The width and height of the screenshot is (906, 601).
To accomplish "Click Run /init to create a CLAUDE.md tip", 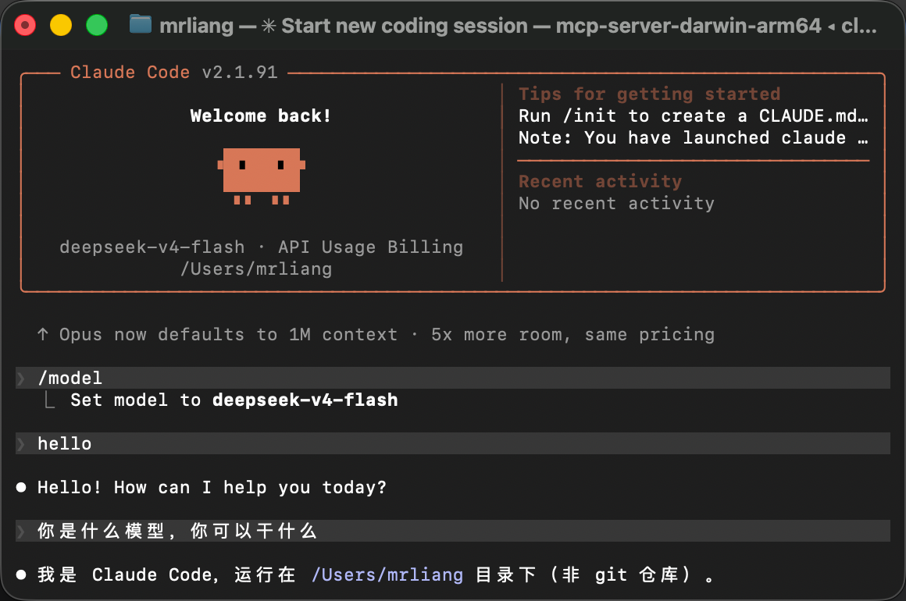I will [x=694, y=116].
